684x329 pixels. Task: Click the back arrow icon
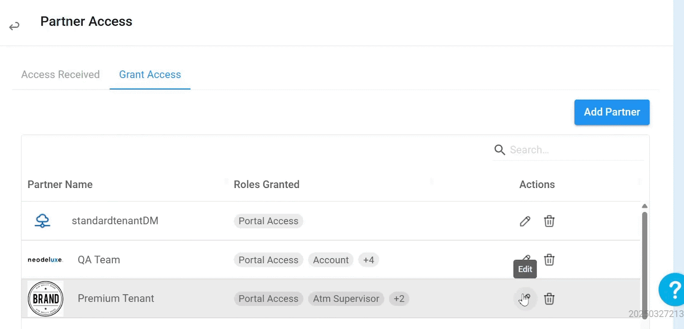14,26
